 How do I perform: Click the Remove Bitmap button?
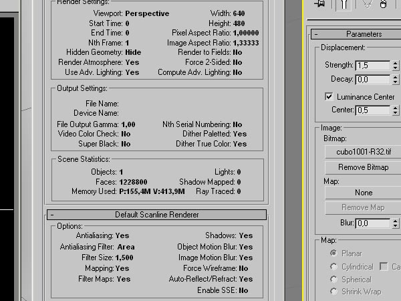click(x=363, y=167)
